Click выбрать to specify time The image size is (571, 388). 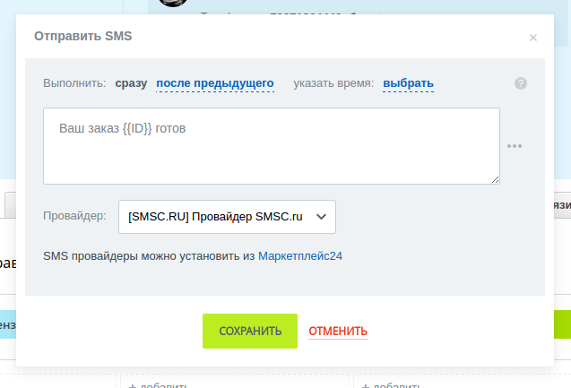[408, 83]
